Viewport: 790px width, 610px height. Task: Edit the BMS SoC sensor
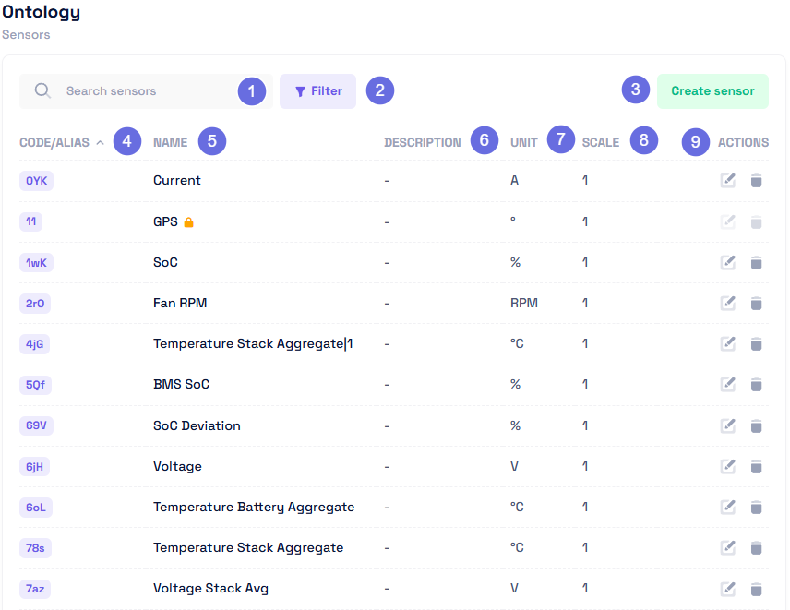[x=727, y=384]
